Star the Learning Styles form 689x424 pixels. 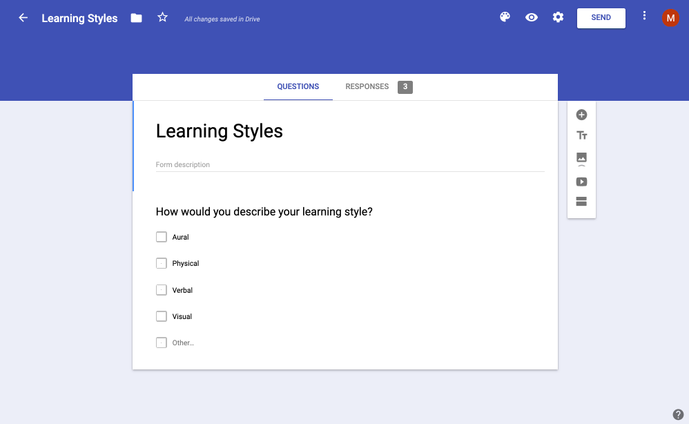pyautogui.click(x=163, y=17)
